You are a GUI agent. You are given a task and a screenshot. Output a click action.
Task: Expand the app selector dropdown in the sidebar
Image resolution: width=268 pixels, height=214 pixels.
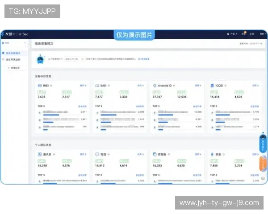tap(14, 43)
